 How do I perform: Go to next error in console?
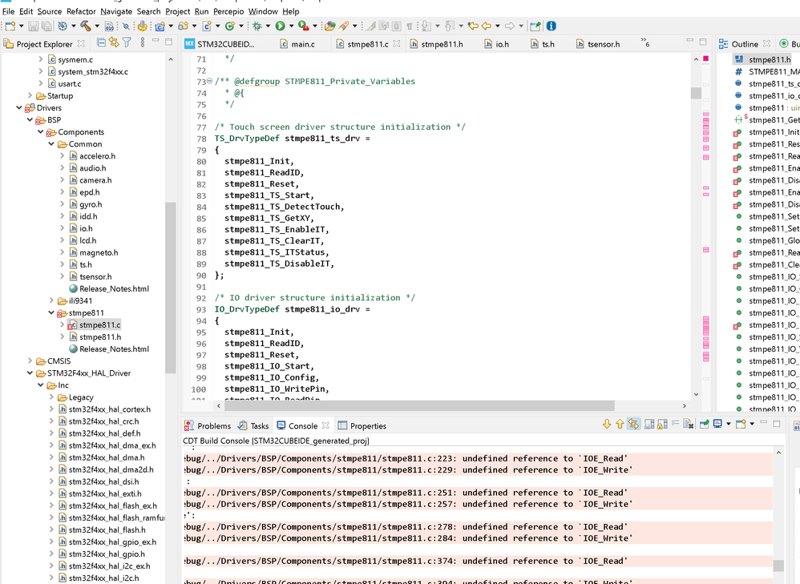606,425
